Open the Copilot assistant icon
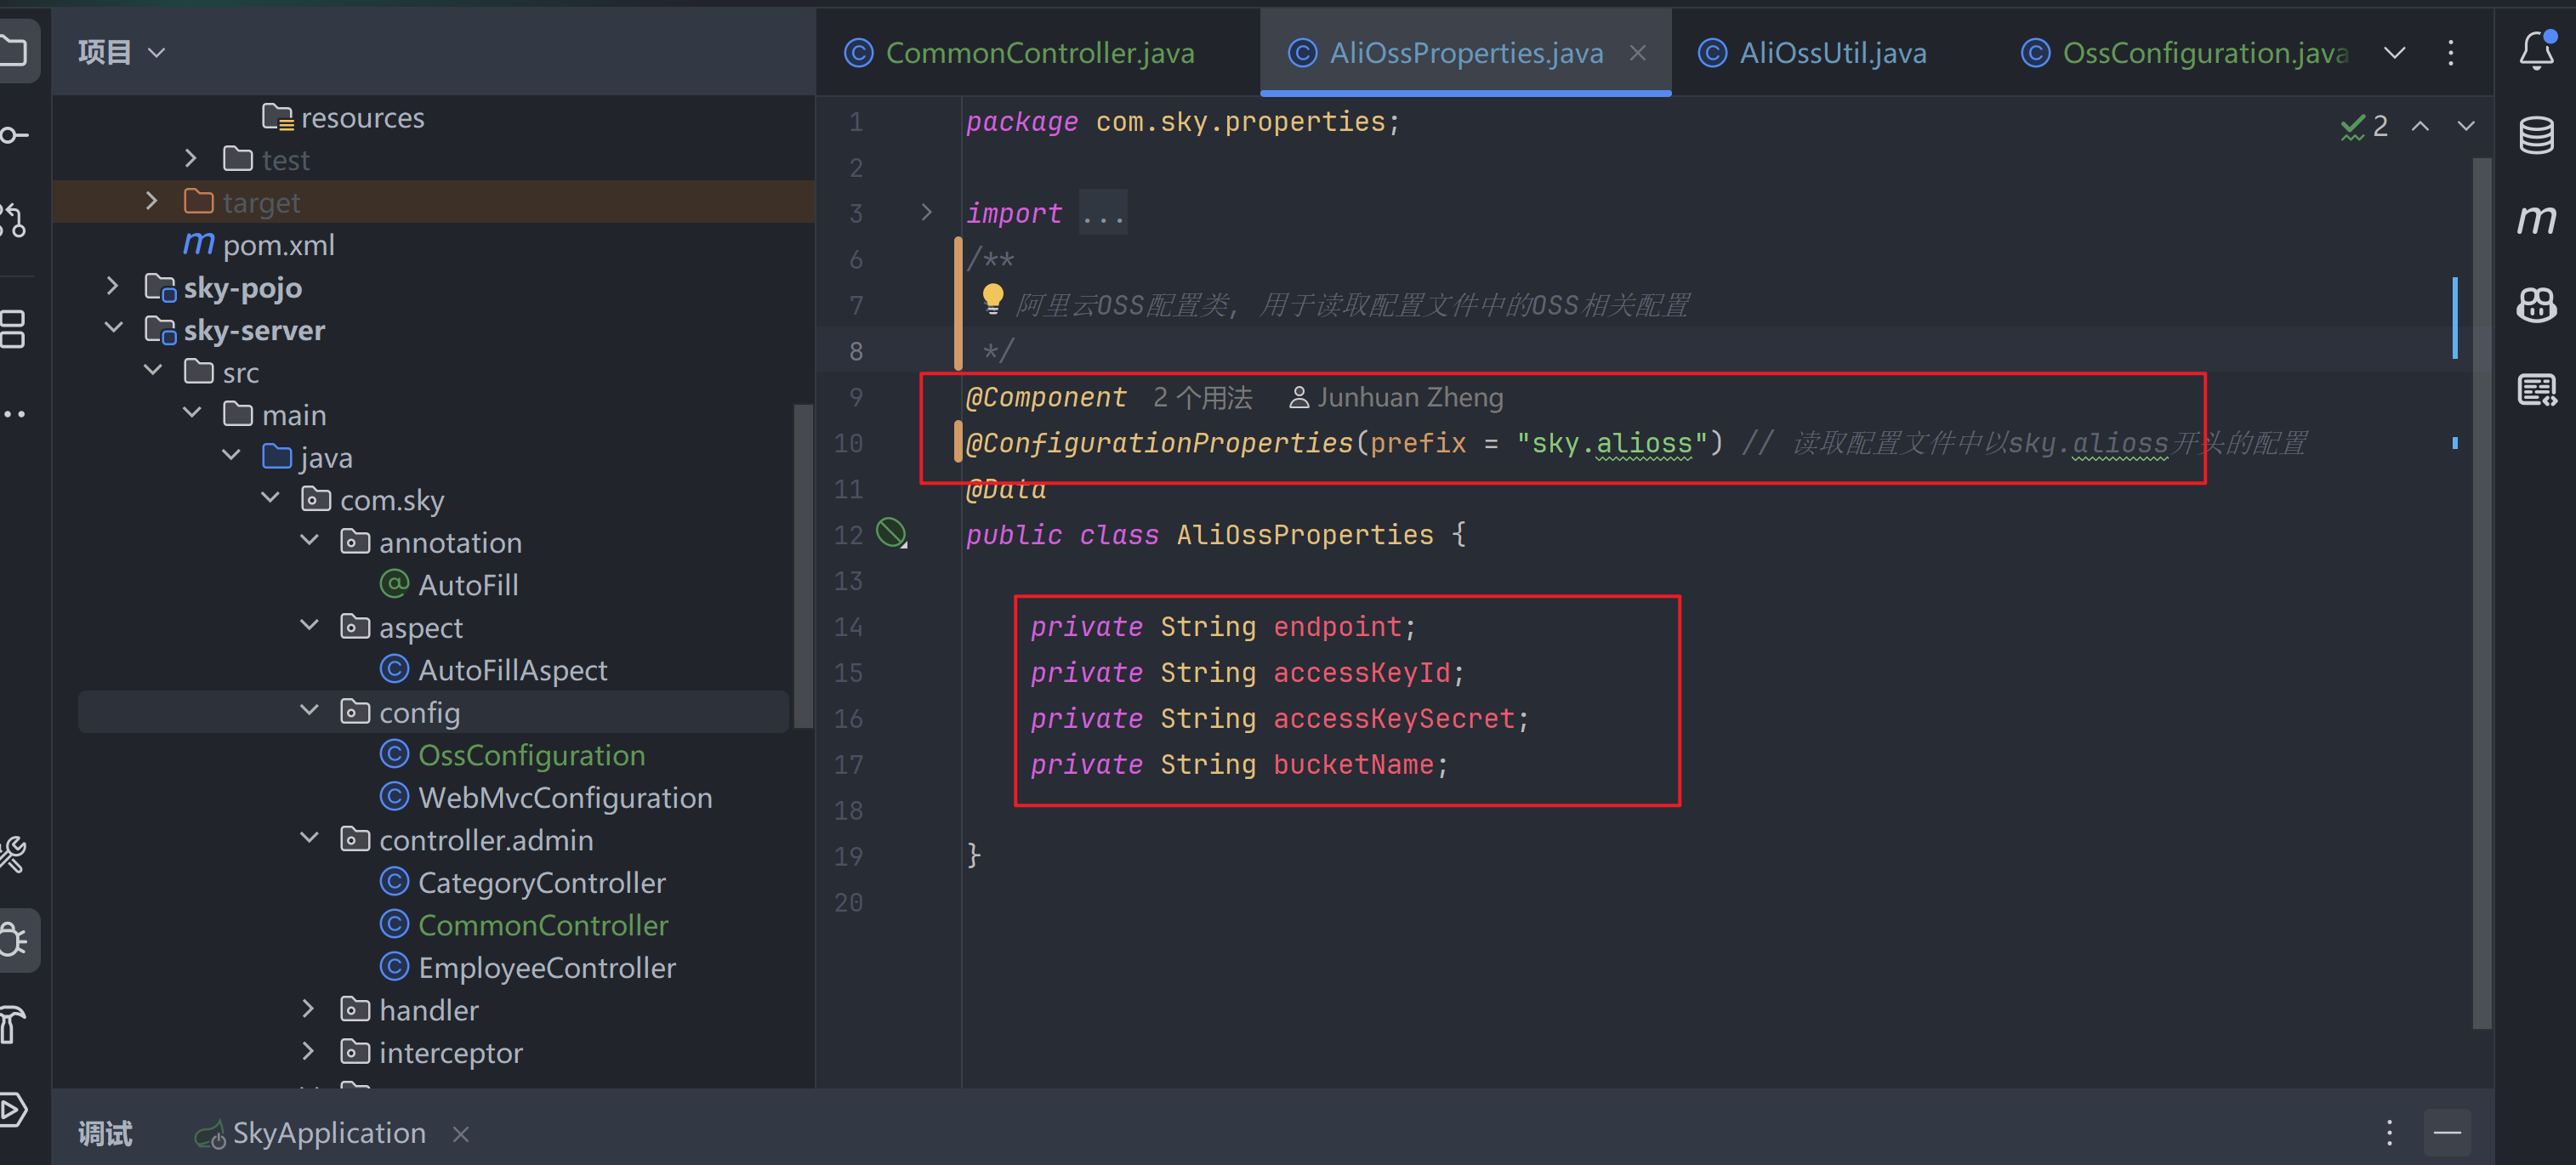Screen dimensions: 2576x1165 (2536, 304)
